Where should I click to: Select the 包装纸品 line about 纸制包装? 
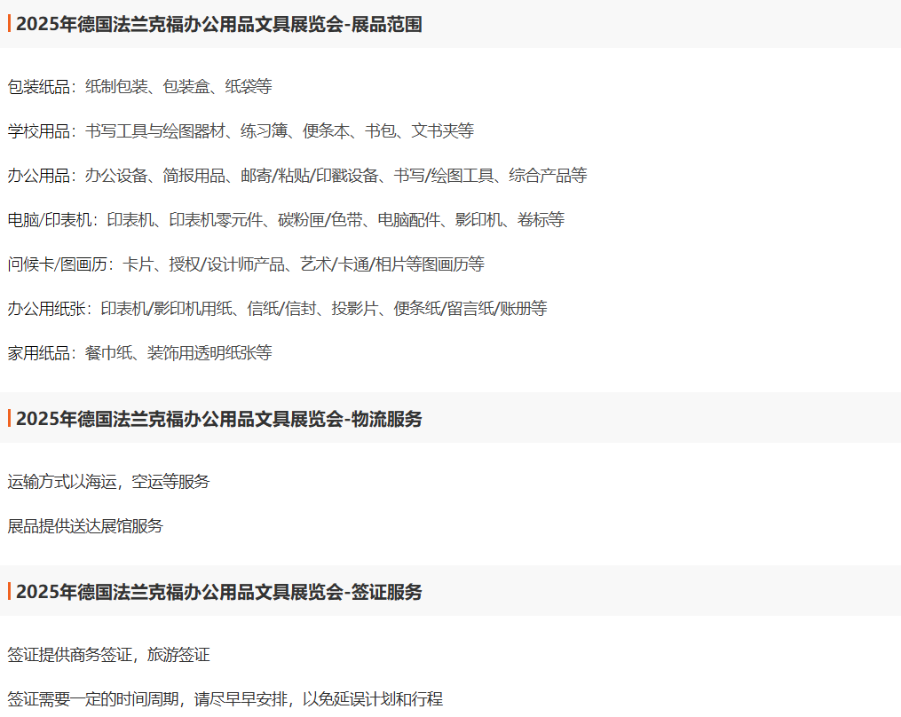[x=139, y=87]
